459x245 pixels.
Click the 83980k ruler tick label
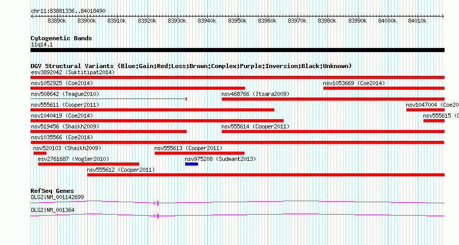[x=327, y=21]
